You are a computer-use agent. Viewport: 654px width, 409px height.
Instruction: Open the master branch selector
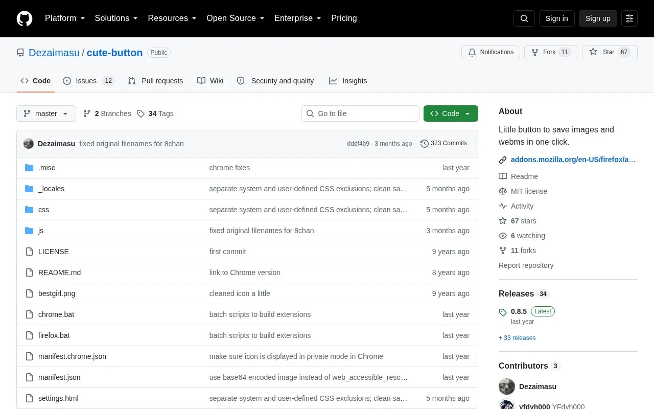(46, 113)
